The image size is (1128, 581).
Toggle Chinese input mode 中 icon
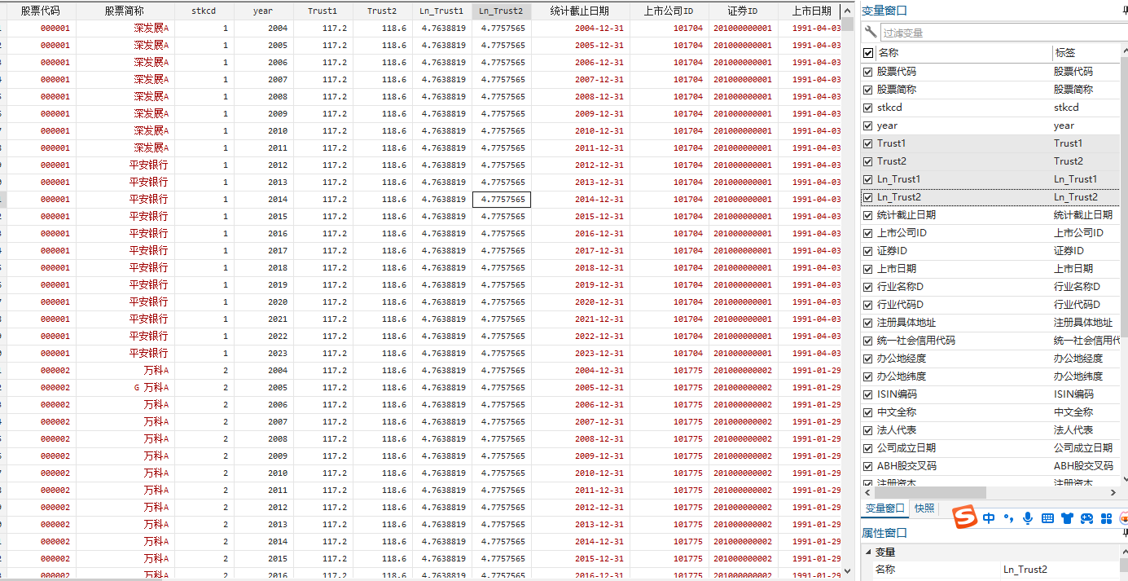tap(989, 517)
